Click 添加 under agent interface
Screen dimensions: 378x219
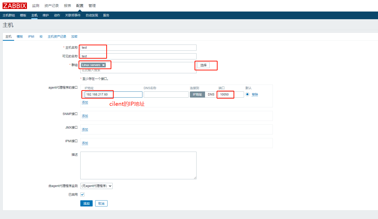point(85,102)
